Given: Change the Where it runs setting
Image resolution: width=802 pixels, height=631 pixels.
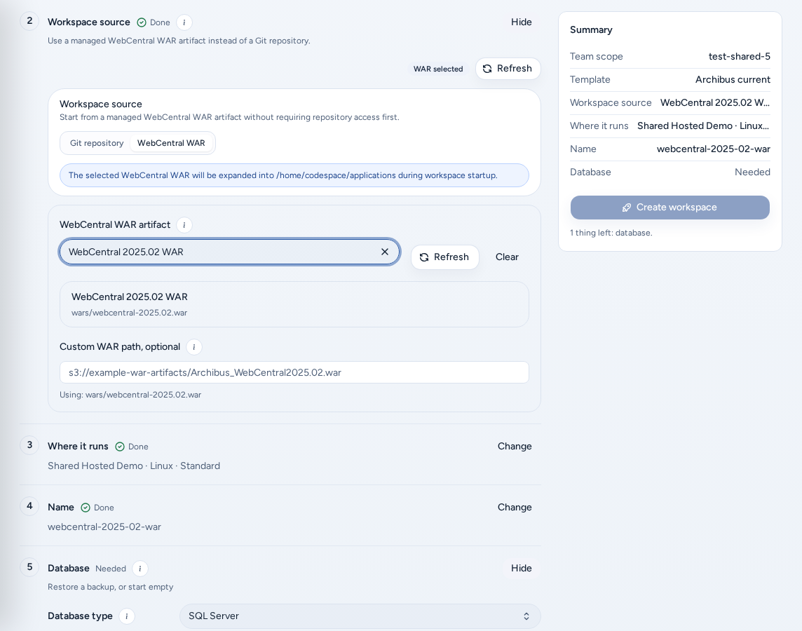Looking at the screenshot, I should point(515,447).
